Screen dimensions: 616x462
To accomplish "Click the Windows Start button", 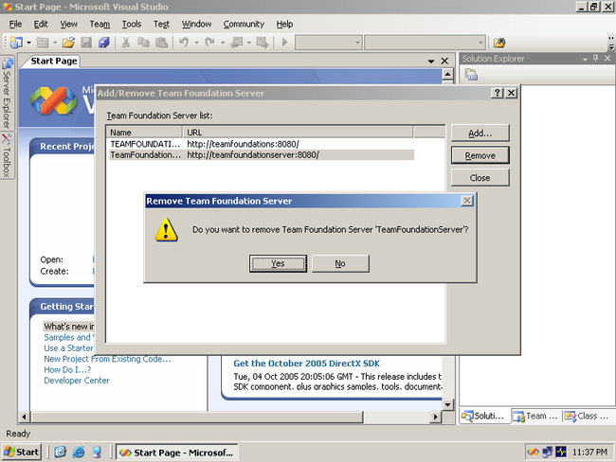I will [21, 453].
